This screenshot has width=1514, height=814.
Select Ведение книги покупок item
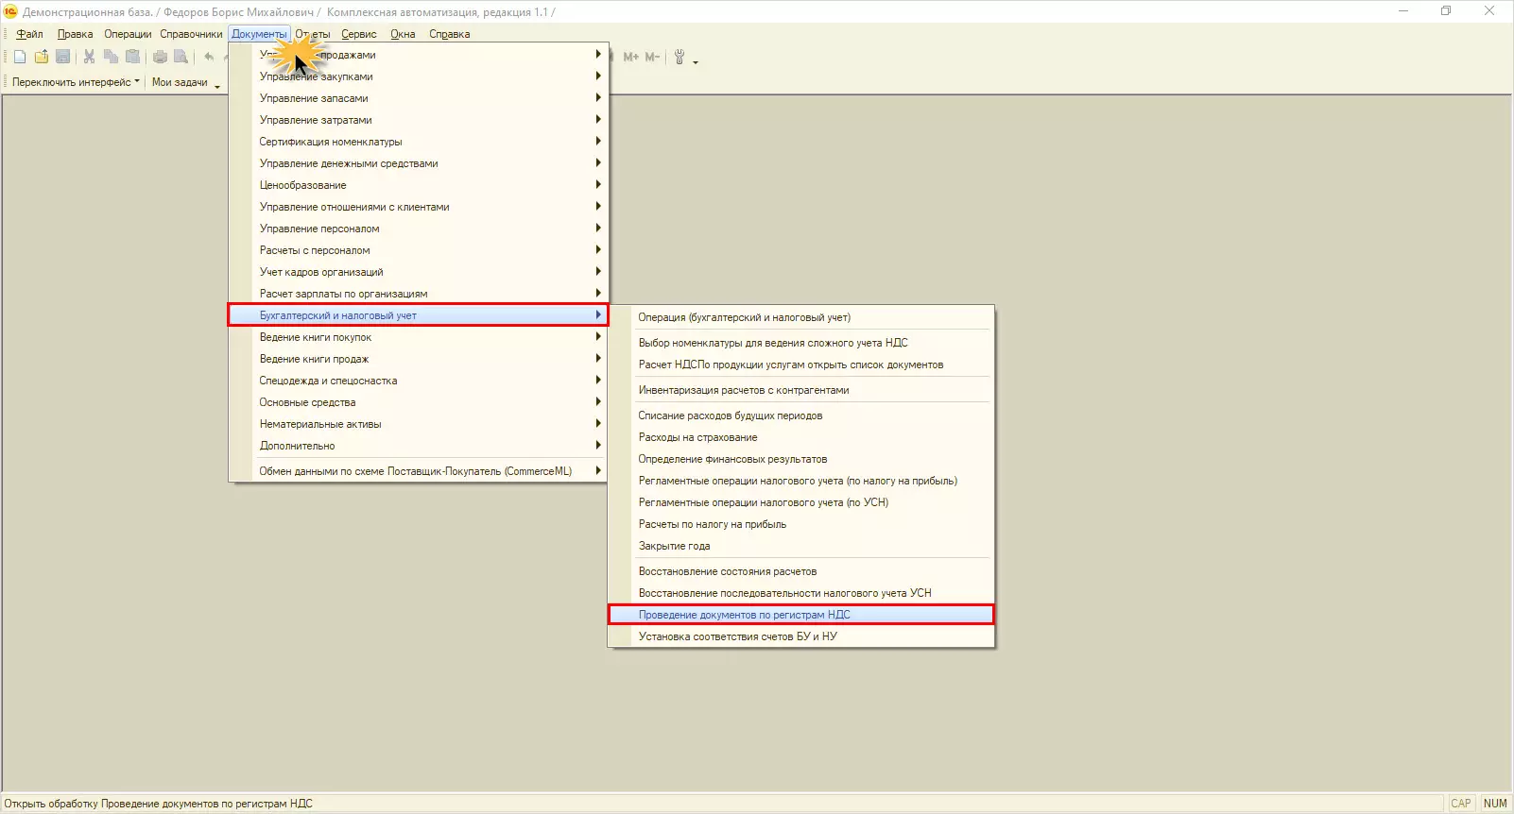point(419,337)
